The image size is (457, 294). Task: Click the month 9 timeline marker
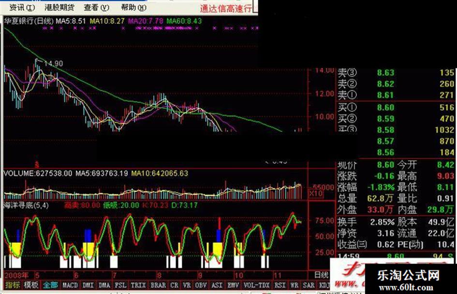tap(200, 275)
